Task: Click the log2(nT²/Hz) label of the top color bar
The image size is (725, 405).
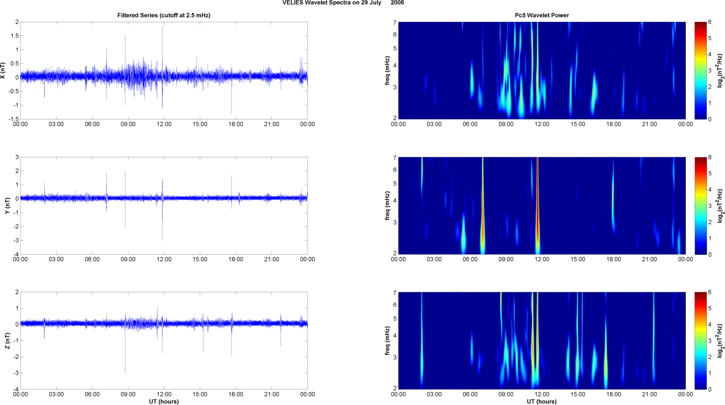Action: pos(721,70)
